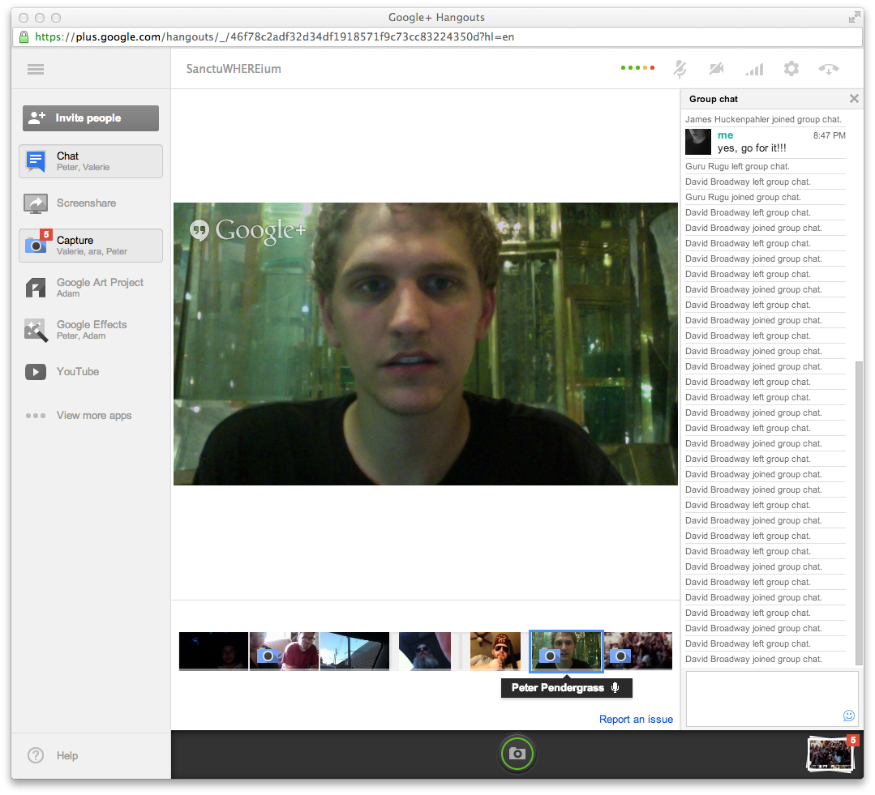Click the Google Effects magic wand icon
Screen dimensions: 875x795
(36, 330)
